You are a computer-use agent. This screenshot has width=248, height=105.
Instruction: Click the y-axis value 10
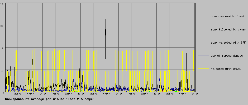click(x=2, y=71)
